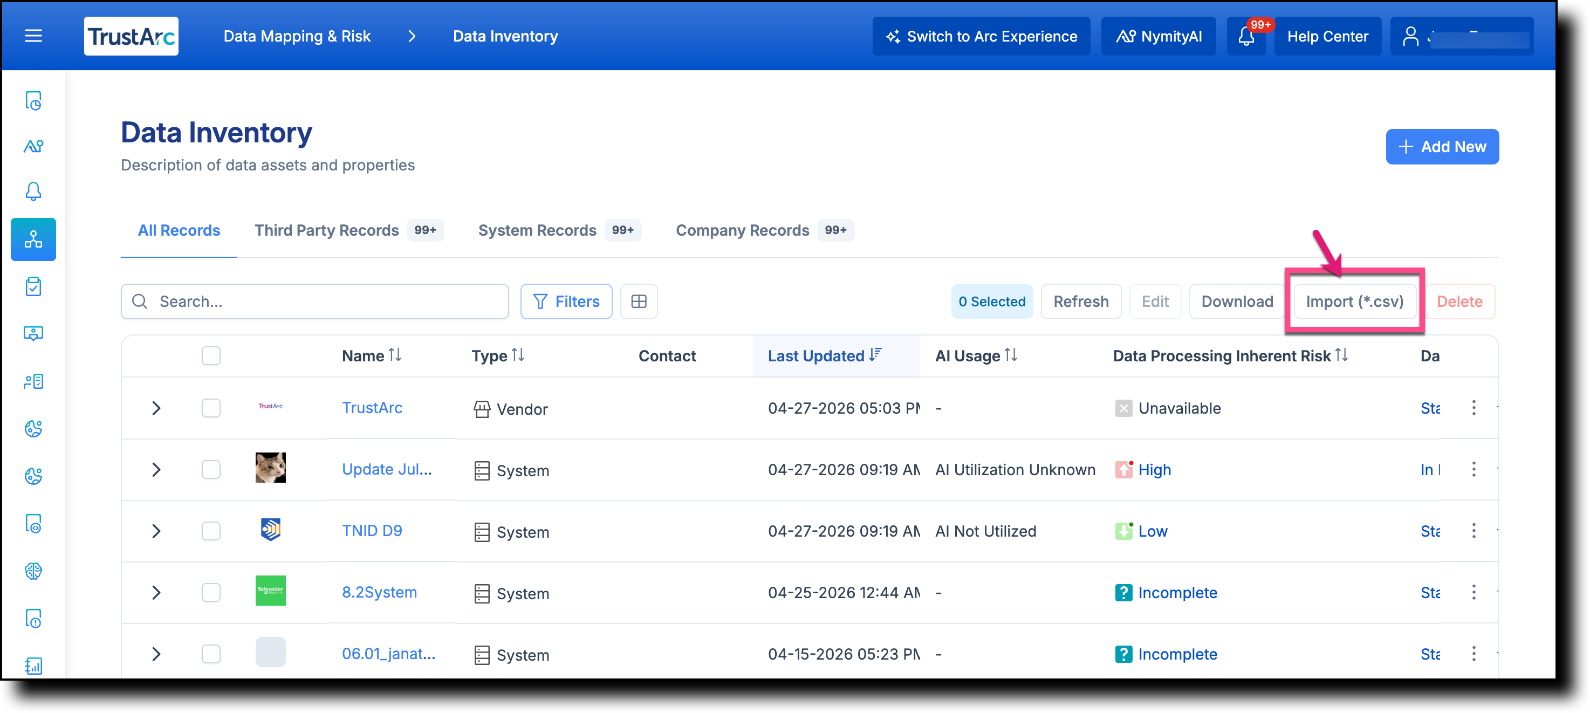Viewport: 1590px width, 713px height.
Task: Click the TrustArc logo
Action: click(131, 37)
